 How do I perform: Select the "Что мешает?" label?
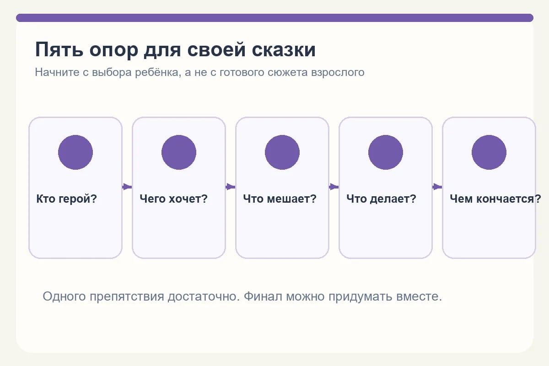tap(280, 199)
